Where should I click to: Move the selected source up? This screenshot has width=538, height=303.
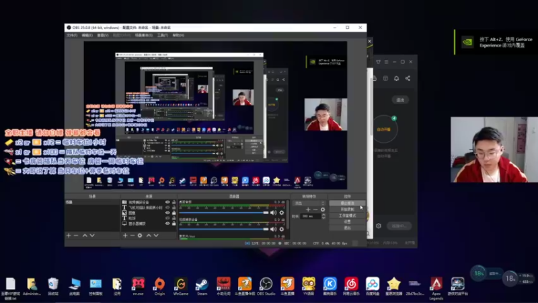(149, 235)
